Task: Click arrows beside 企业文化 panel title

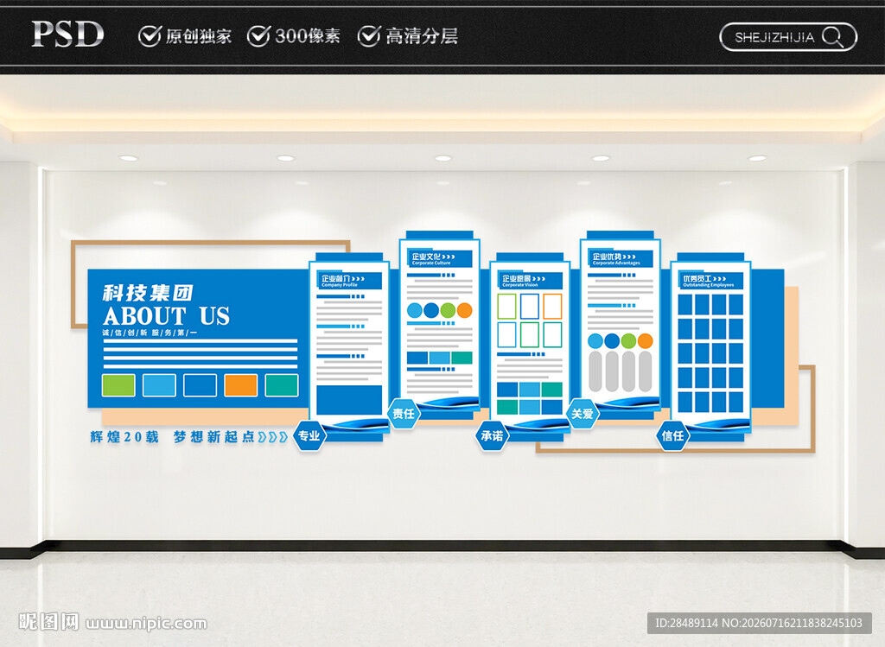Action: coord(449,257)
